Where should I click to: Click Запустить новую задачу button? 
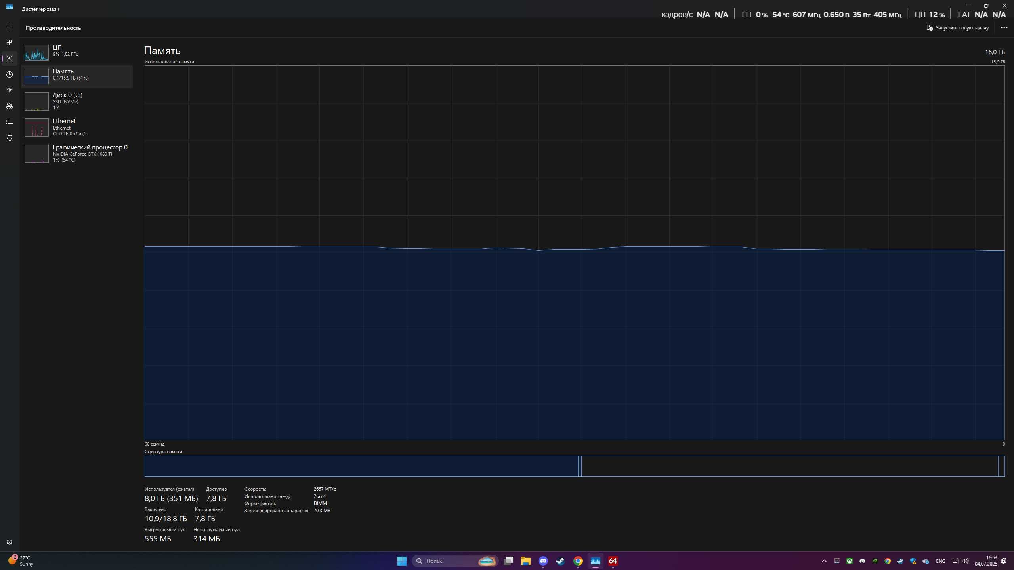(958, 28)
